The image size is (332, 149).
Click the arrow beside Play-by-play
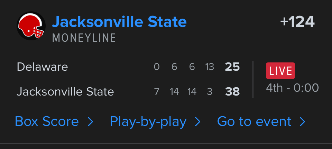198,121
